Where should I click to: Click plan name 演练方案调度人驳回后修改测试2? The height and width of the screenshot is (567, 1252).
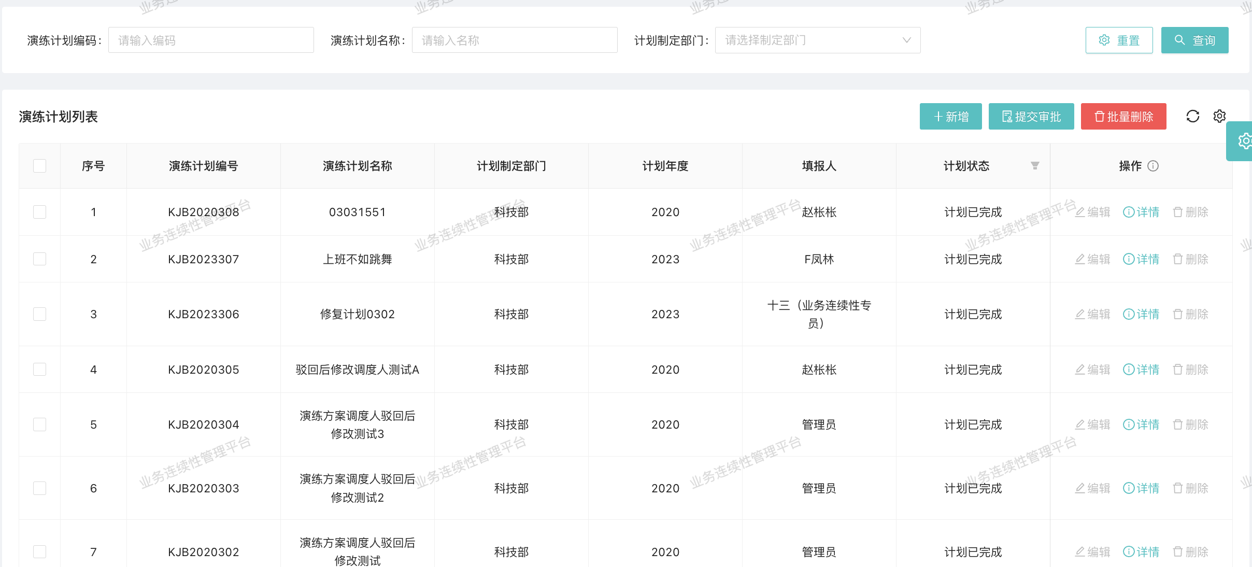tap(357, 488)
